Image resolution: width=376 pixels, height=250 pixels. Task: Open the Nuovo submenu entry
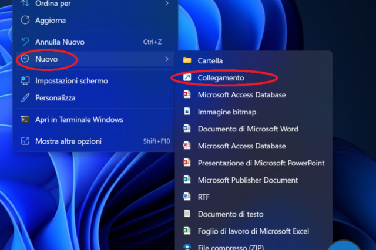pyautogui.click(x=95, y=59)
